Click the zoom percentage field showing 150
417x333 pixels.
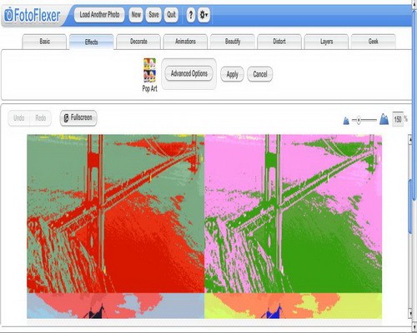point(398,119)
